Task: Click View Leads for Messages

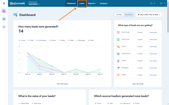Action: (153, 68)
